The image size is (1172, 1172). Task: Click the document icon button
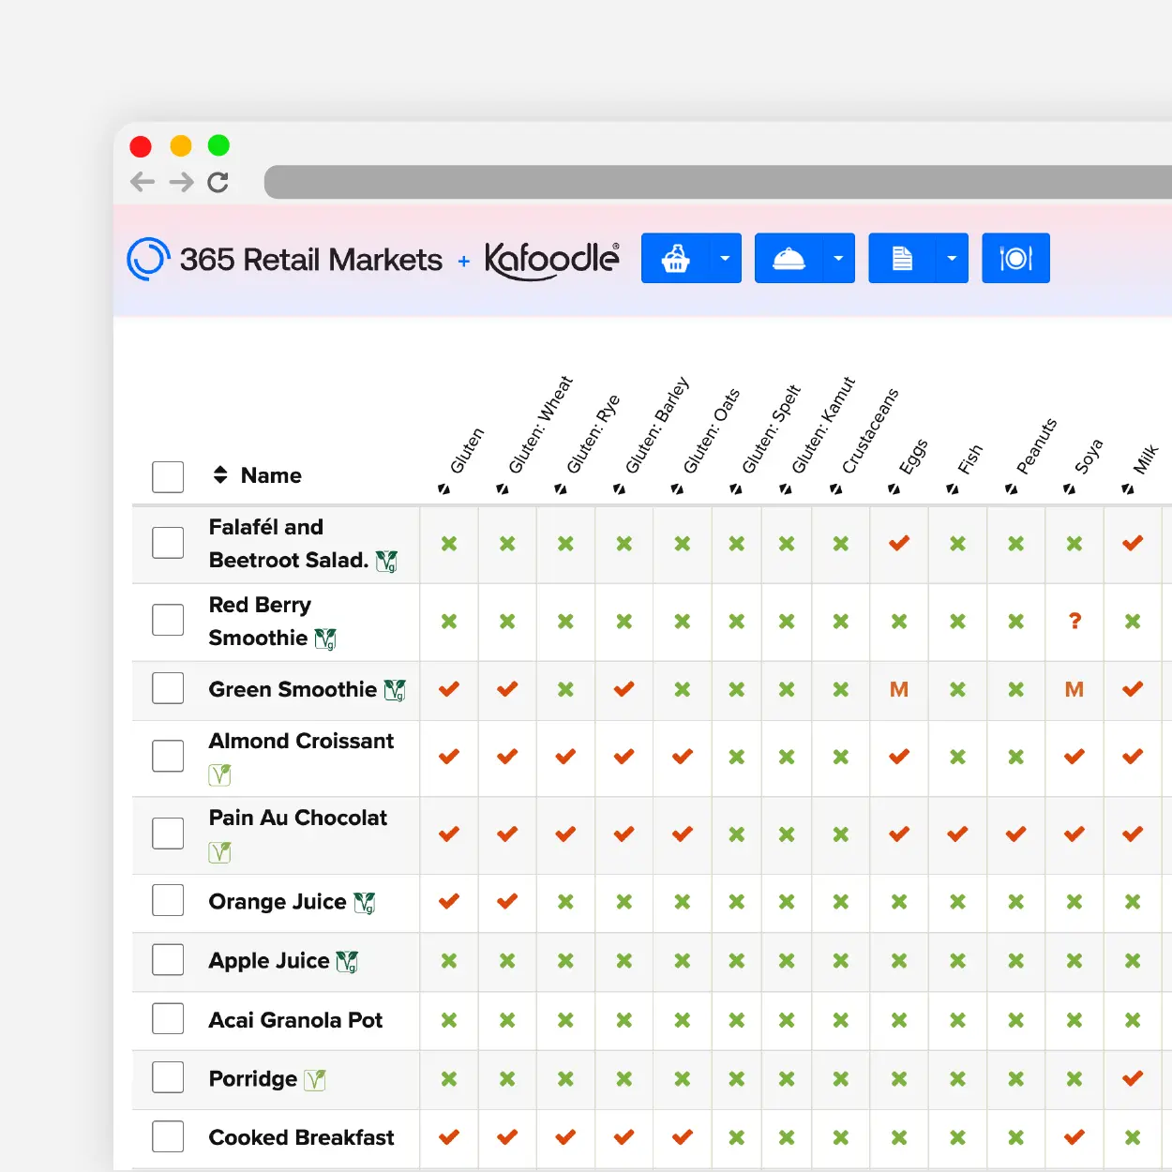coord(902,258)
